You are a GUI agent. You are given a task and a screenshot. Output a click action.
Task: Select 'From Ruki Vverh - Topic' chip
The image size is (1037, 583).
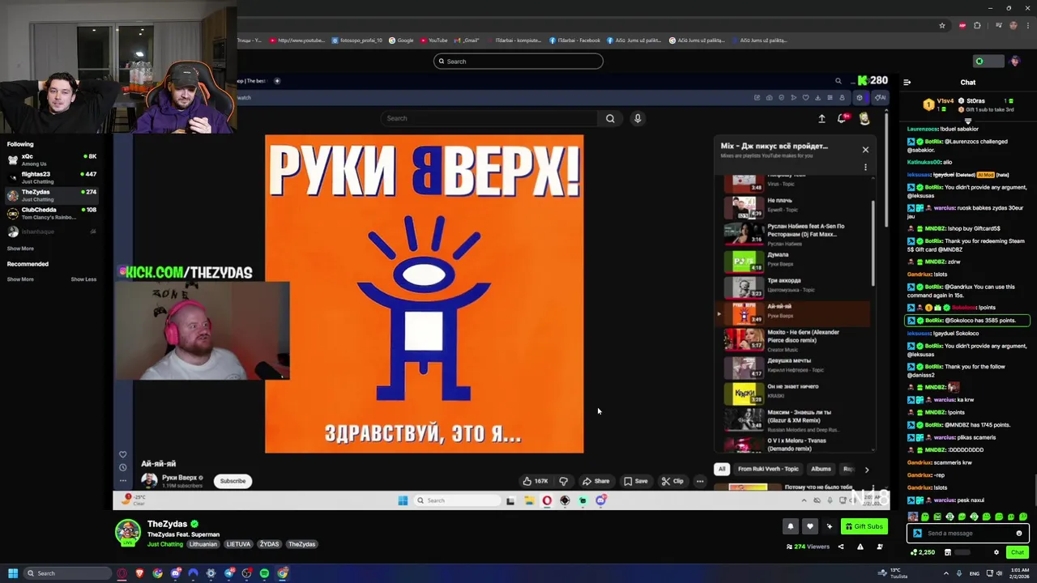point(768,469)
